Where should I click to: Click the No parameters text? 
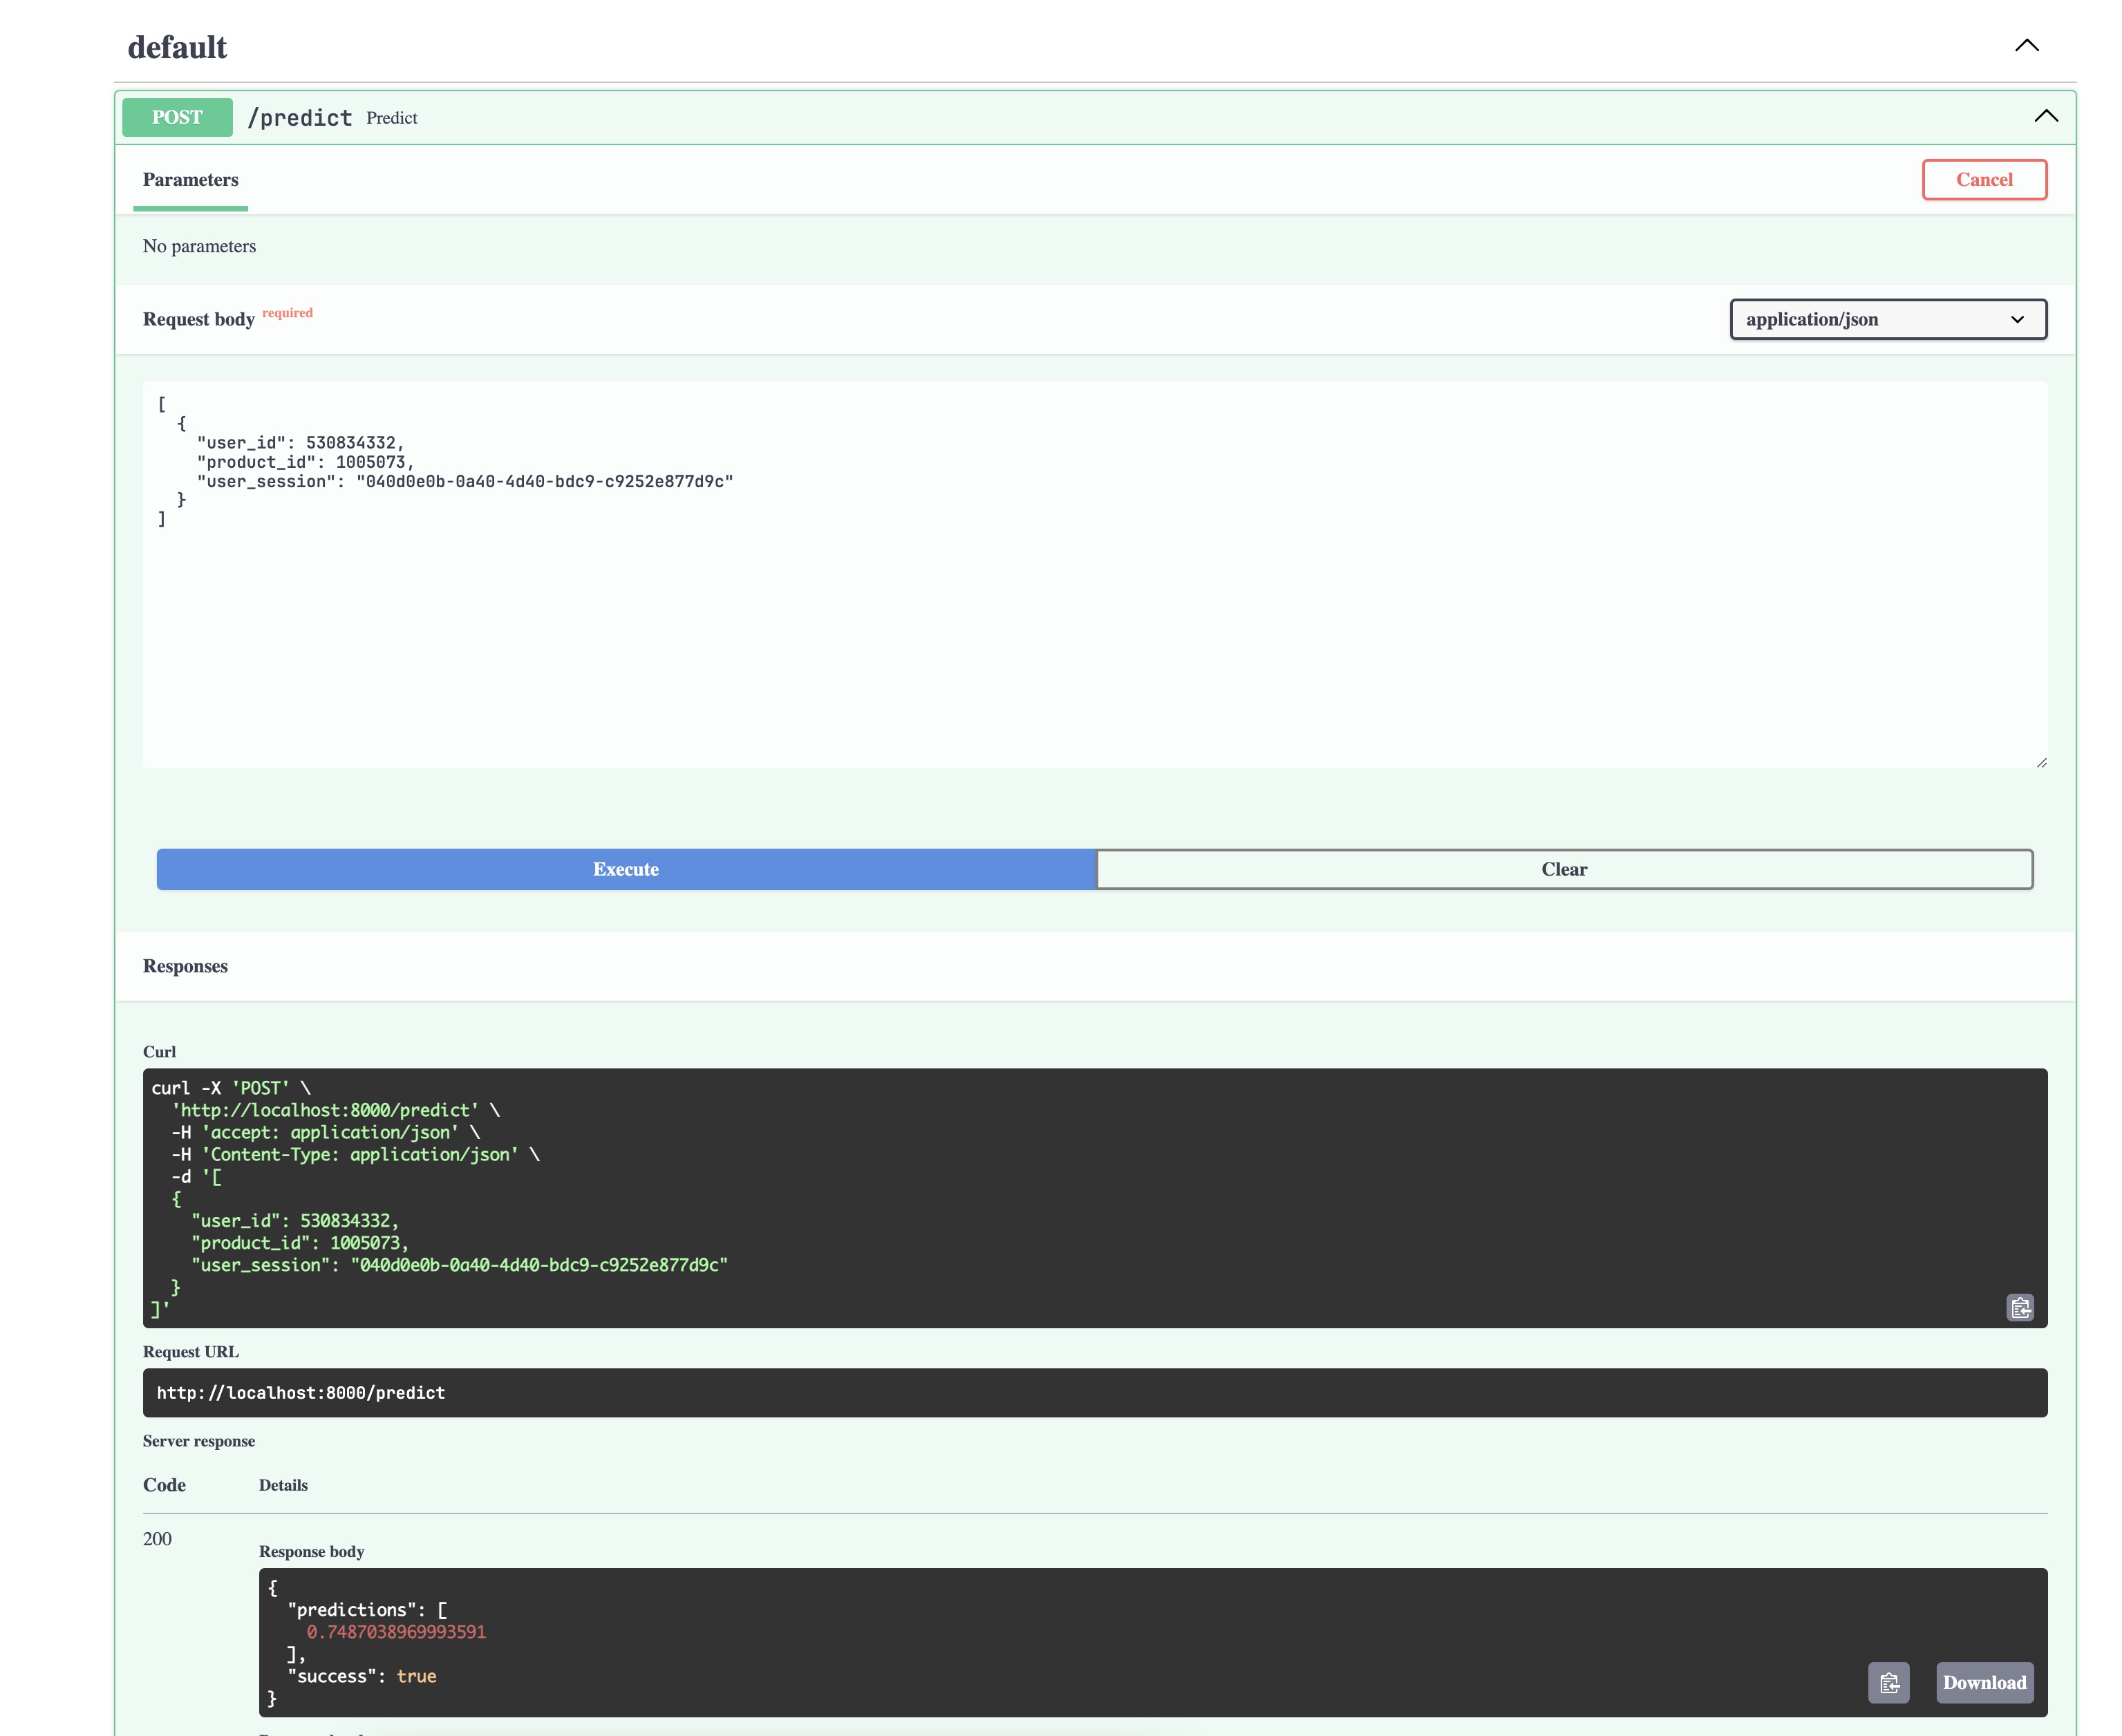coord(199,246)
